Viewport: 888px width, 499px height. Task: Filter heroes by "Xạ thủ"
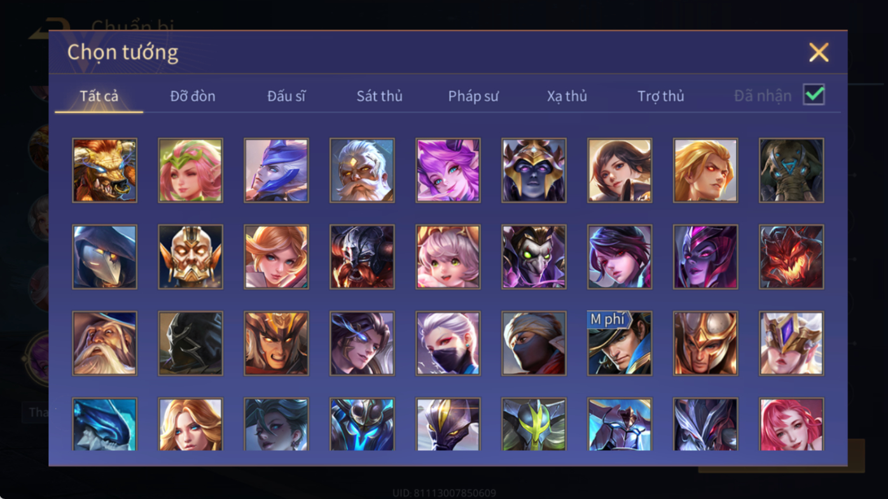coord(567,96)
